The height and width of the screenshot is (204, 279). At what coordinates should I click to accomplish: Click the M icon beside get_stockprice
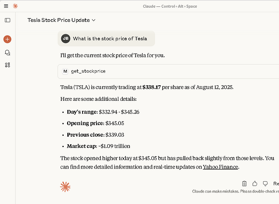pos(65,71)
